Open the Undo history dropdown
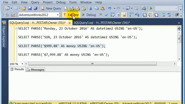The image size is (185, 104). (x=114, y=8)
